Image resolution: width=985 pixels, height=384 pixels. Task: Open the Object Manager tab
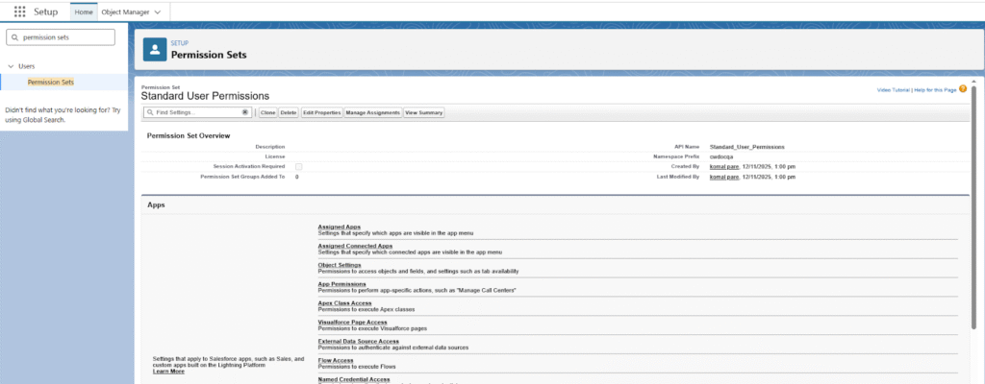[x=125, y=12]
